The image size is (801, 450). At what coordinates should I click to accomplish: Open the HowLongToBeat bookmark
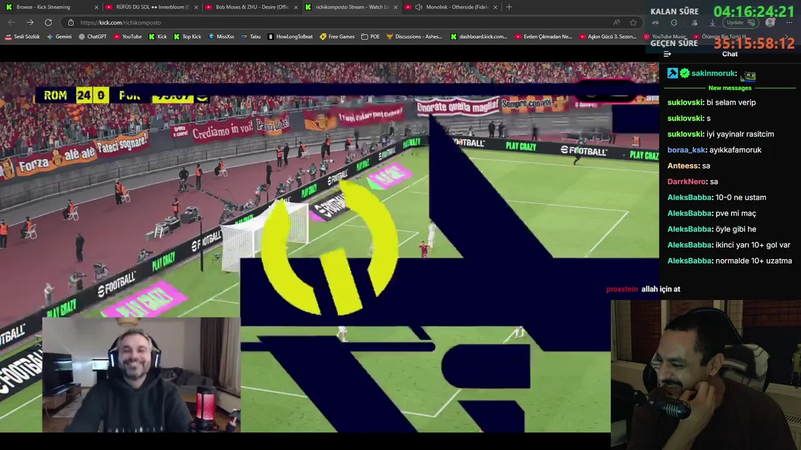(290, 37)
